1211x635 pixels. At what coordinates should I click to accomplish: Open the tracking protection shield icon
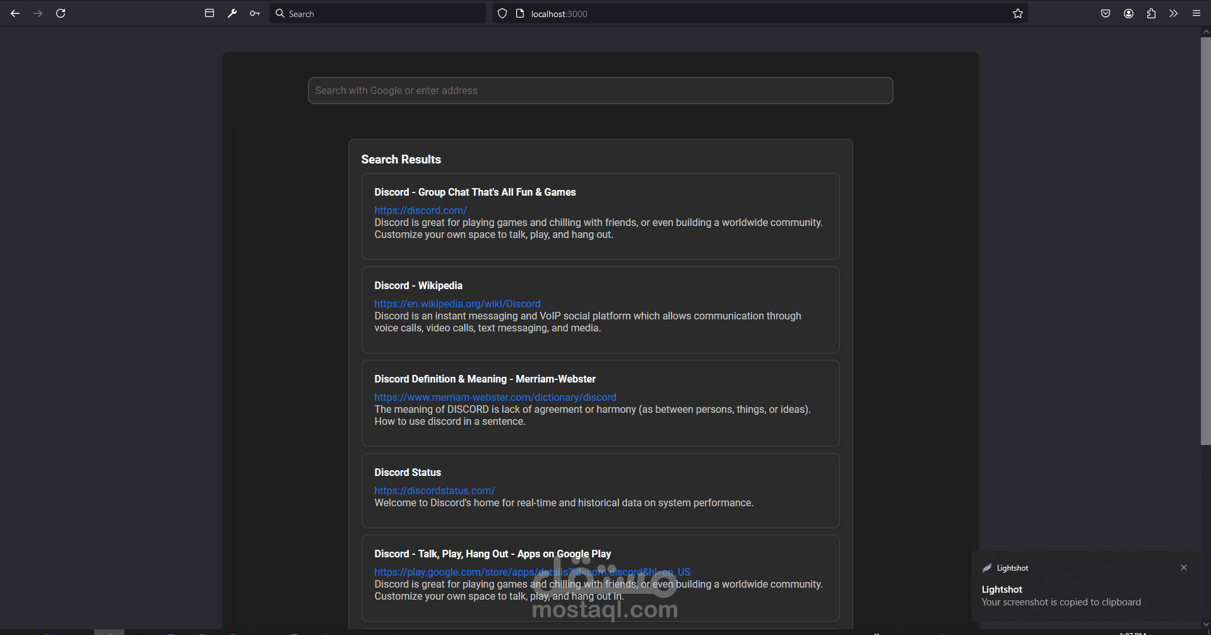click(x=502, y=13)
